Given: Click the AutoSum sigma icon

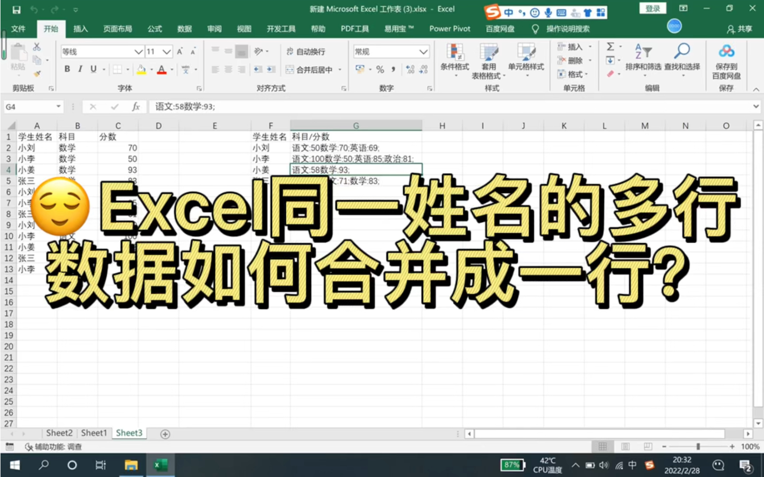Looking at the screenshot, I should 610,46.
